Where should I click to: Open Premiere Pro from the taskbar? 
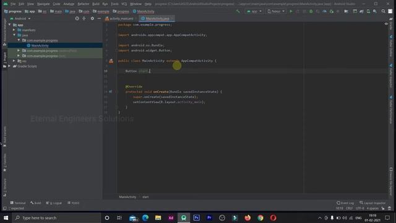[209, 217]
